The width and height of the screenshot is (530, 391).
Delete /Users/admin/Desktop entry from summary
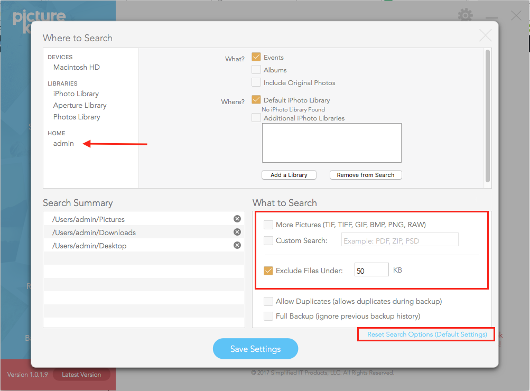[x=237, y=245]
